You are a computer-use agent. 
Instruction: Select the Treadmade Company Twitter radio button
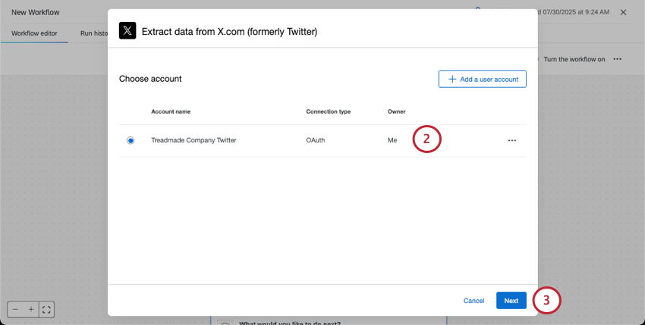[x=131, y=140]
